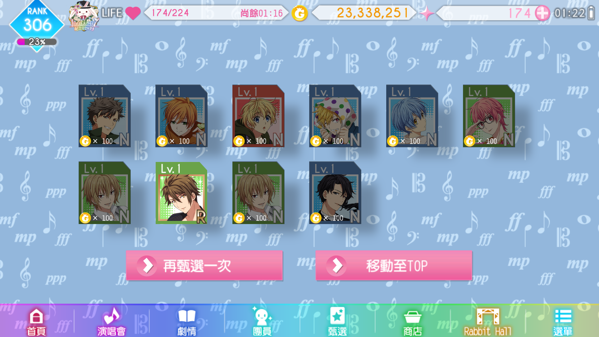Image resolution: width=599 pixels, height=337 pixels.
Task: Select the pink-haired glasses character card
Action: tap(489, 116)
